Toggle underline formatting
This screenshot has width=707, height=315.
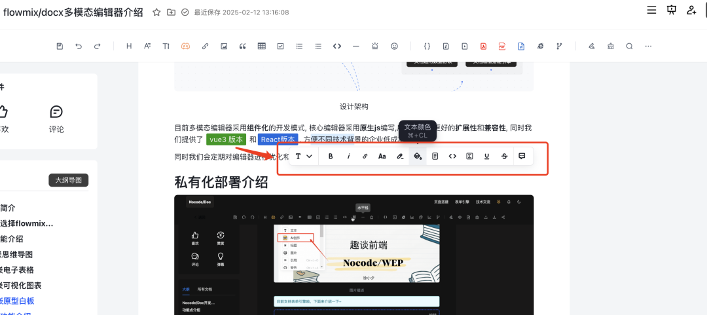(486, 156)
